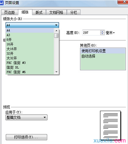Pick PRC 信封 #3 paper size
The height and width of the screenshot is (144, 128).
click(x=30, y=63)
